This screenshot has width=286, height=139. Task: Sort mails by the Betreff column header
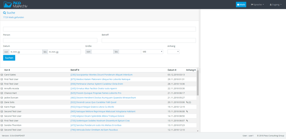pyautogui.click(x=75, y=70)
